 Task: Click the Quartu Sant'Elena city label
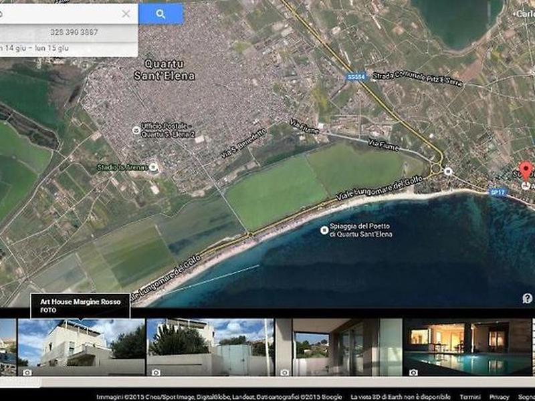[170, 71]
